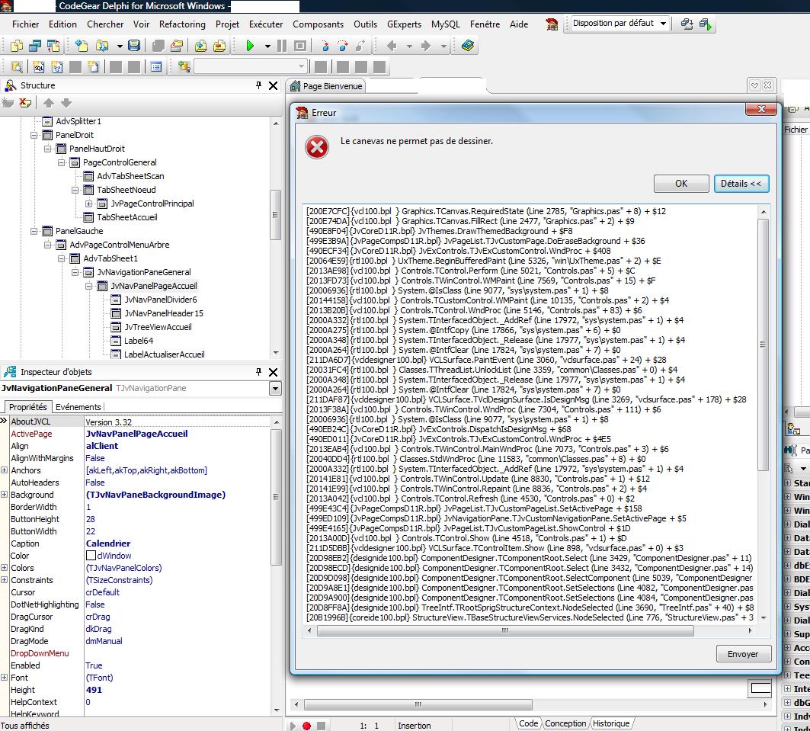Screen dimensions: 810x731
Task: Switch to the Evénements tab
Action: pos(78,407)
